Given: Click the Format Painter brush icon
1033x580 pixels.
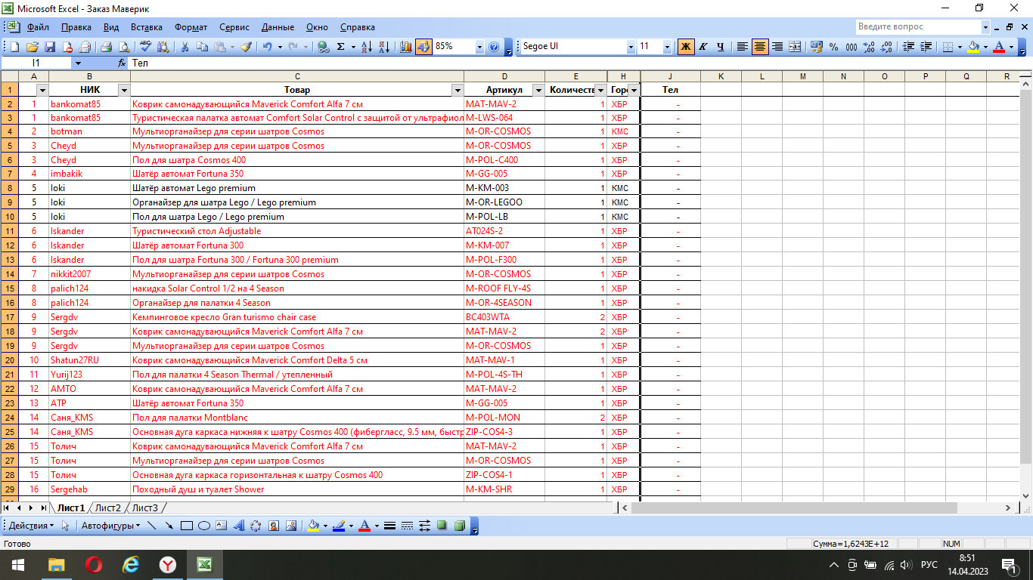Looking at the screenshot, I should click(x=246, y=47).
